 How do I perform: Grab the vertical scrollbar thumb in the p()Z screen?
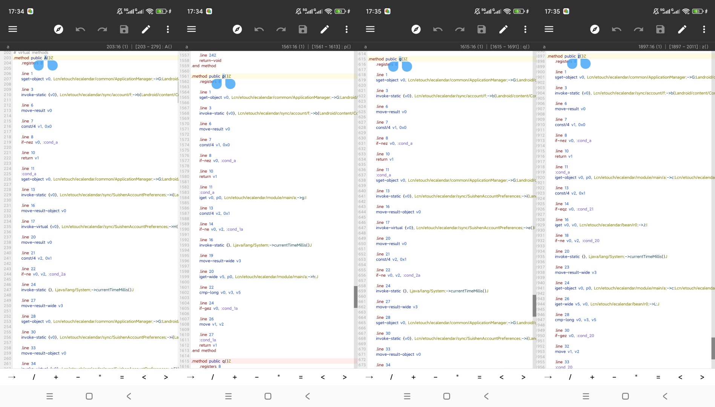[356, 297]
